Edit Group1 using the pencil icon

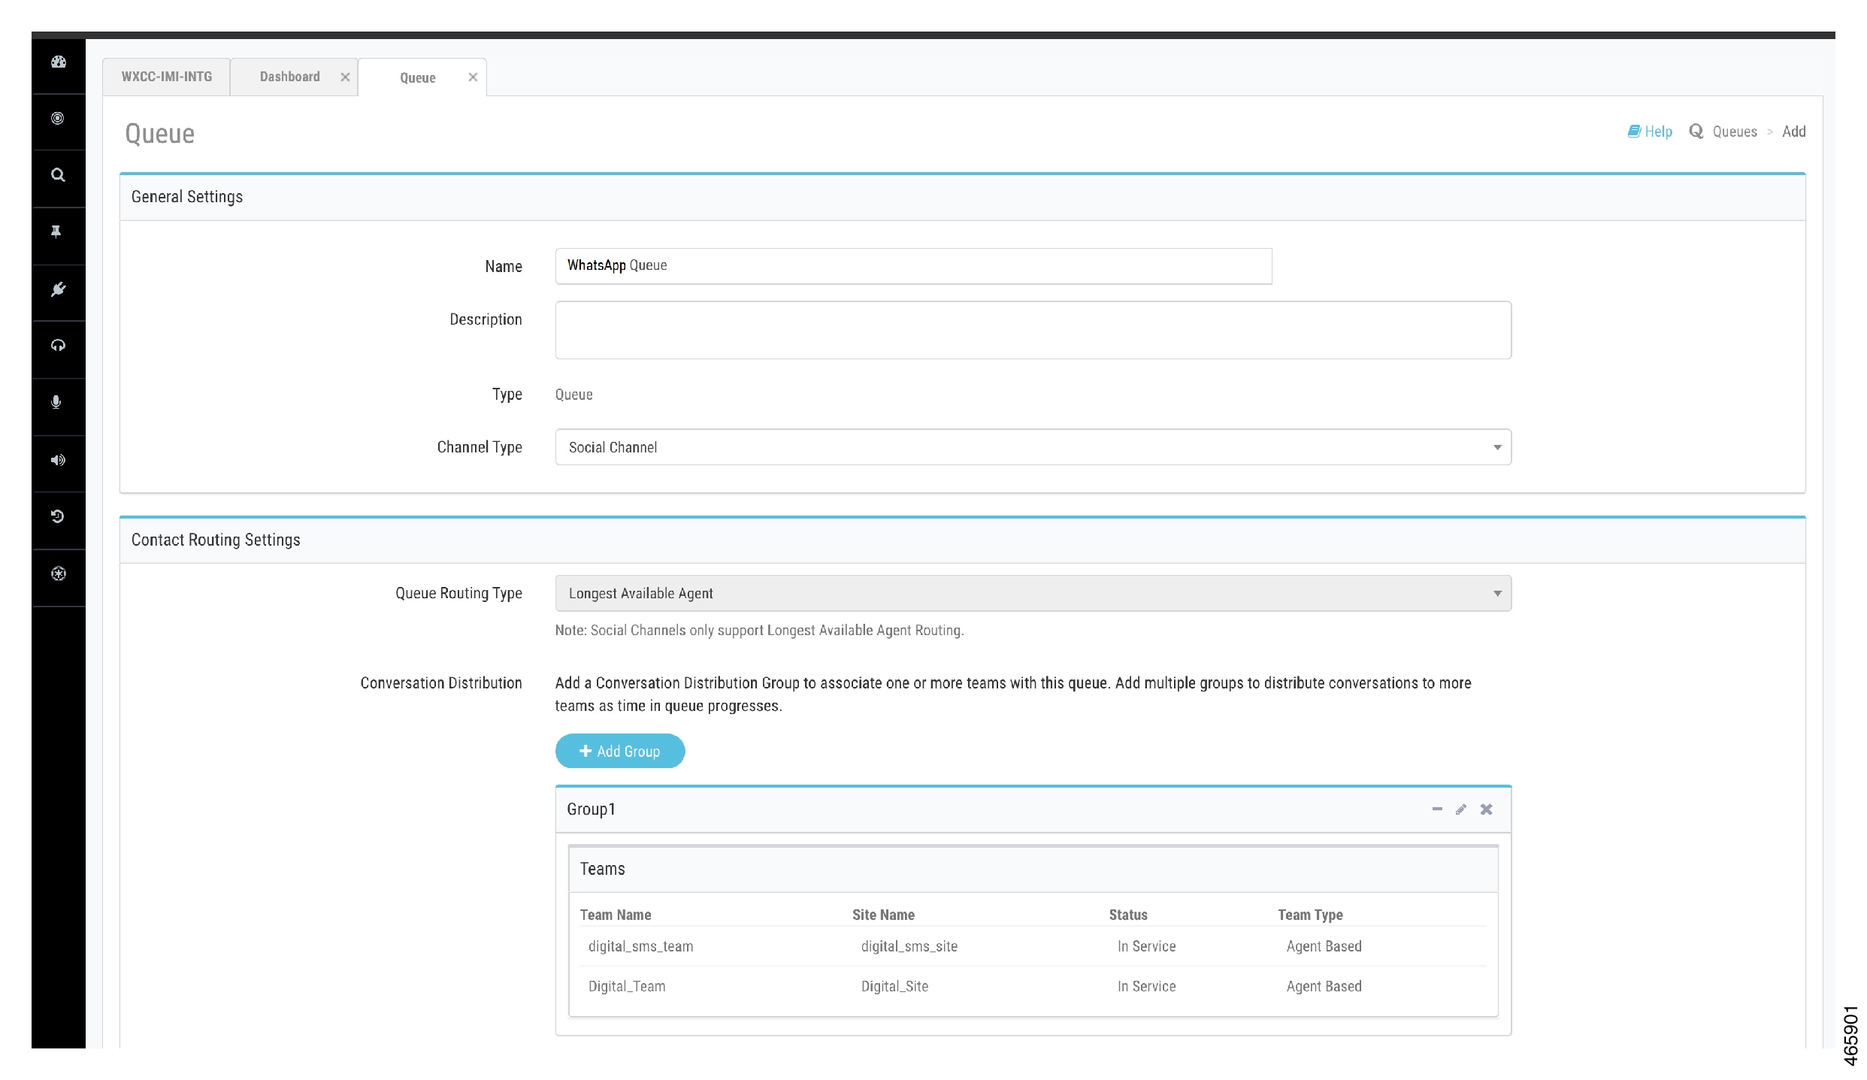tap(1461, 809)
